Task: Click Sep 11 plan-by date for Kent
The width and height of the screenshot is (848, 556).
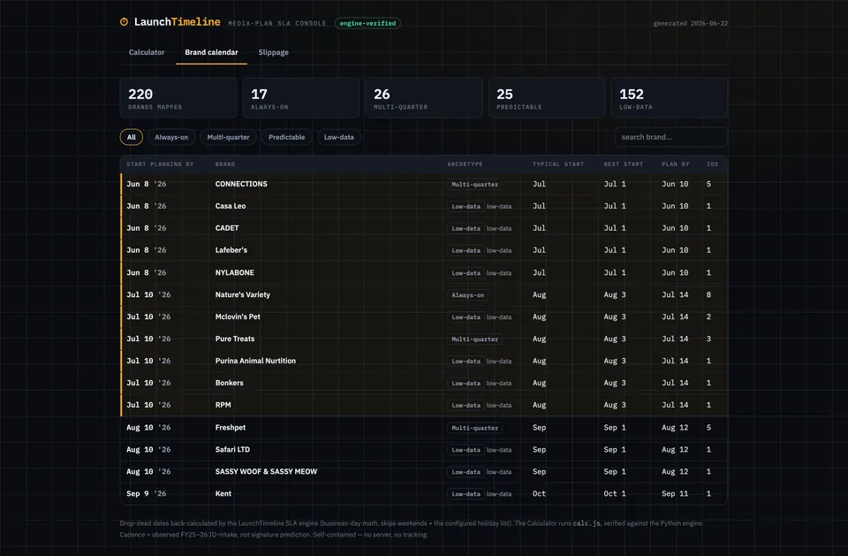Action: click(675, 494)
